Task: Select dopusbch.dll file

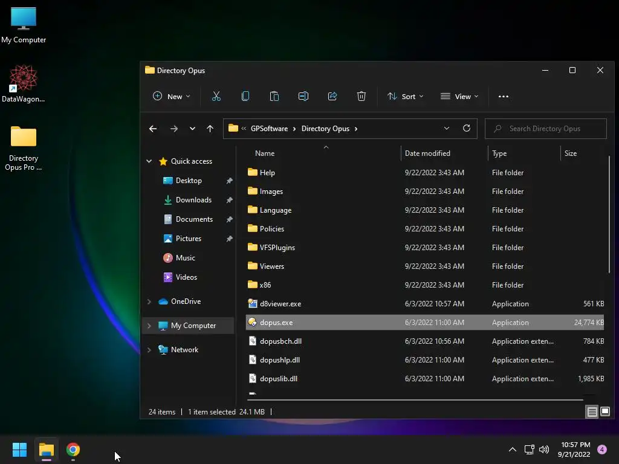Action: pos(425,341)
